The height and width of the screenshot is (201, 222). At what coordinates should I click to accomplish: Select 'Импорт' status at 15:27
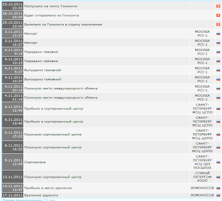click(31, 34)
